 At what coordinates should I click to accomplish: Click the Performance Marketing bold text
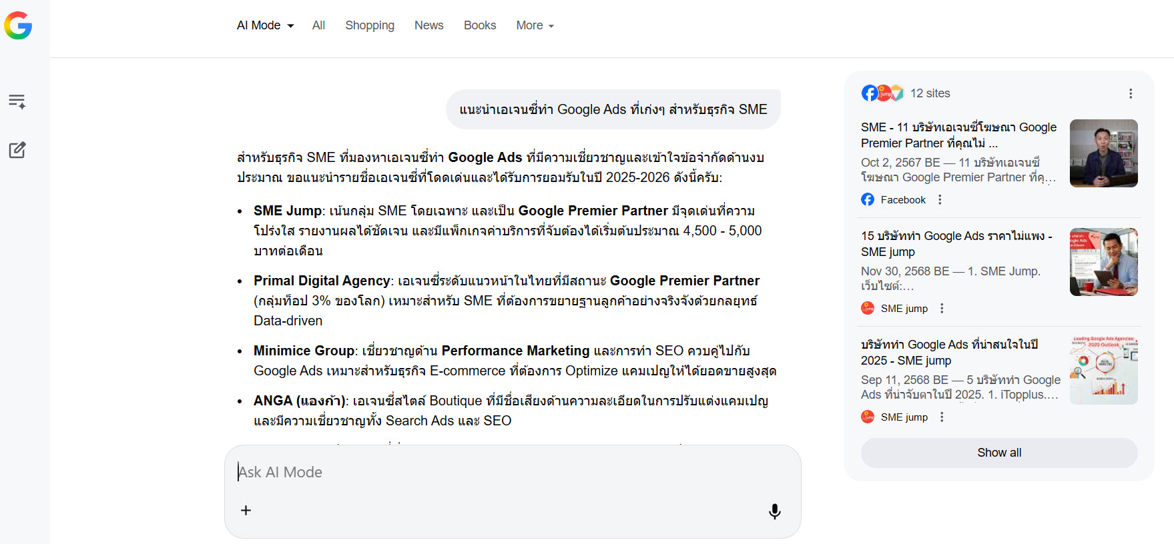tap(516, 351)
